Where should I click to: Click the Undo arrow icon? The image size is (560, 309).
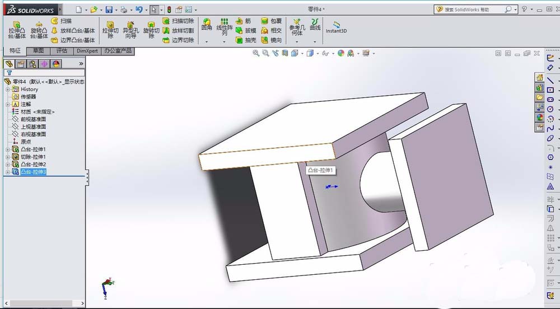pos(139,10)
